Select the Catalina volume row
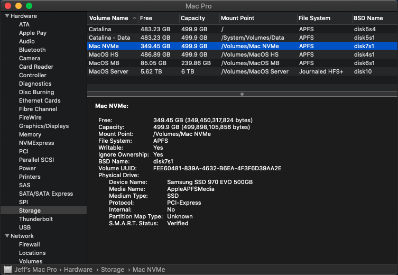Image resolution: width=398 pixels, height=275 pixels. click(x=242, y=29)
